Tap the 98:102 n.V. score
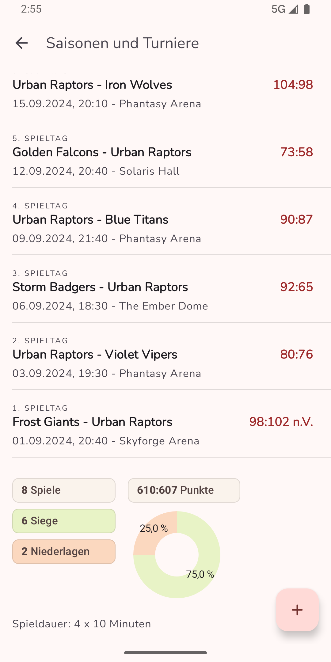The width and height of the screenshot is (331, 662). pos(281,422)
